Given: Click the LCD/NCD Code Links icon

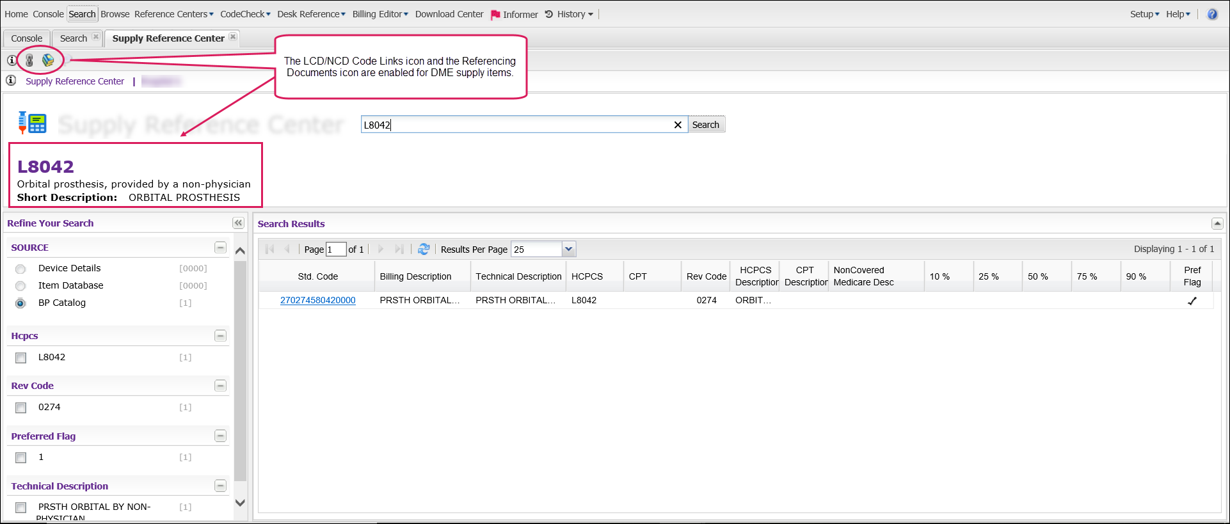Looking at the screenshot, I should tap(29, 60).
